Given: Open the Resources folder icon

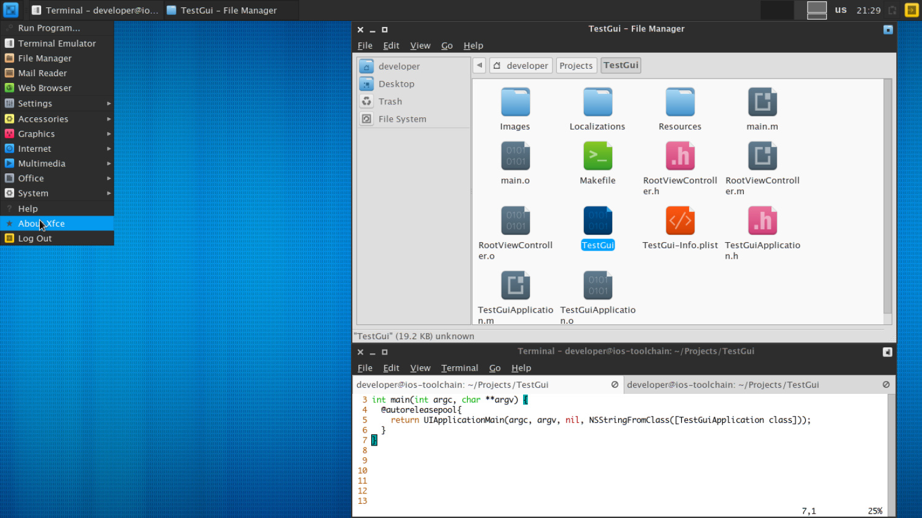Looking at the screenshot, I should [x=680, y=102].
